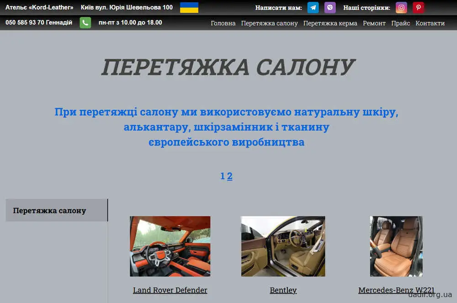
Task: Open the Контакти menu item
Action: pyautogui.click(x=430, y=23)
